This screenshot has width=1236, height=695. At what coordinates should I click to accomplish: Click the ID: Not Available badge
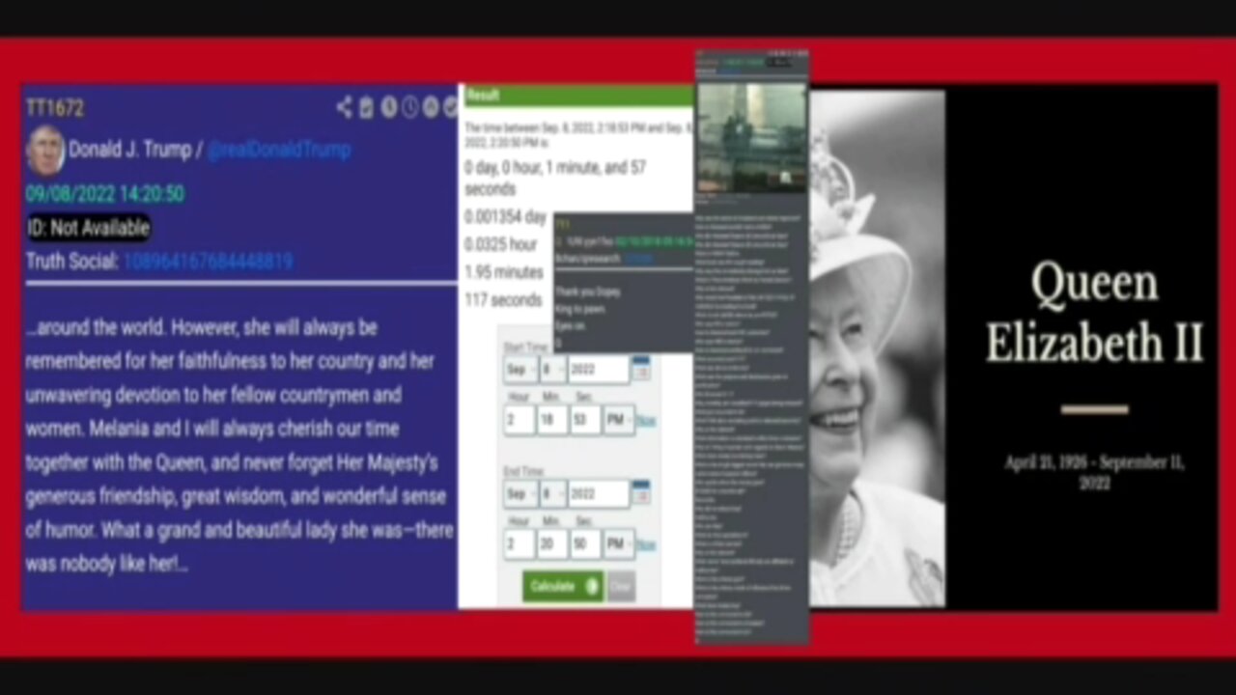[x=88, y=228]
